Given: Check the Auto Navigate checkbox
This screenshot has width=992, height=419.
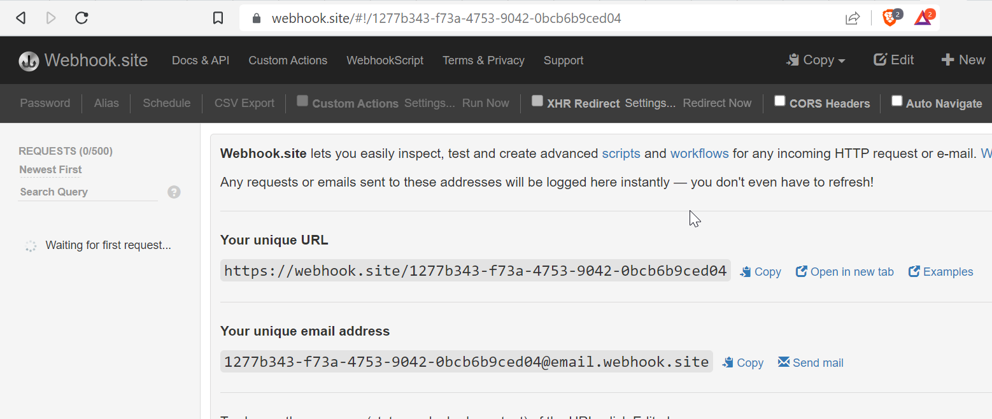Looking at the screenshot, I should [x=896, y=101].
